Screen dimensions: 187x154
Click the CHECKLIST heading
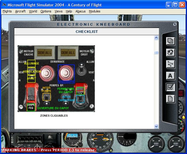(87, 32)
